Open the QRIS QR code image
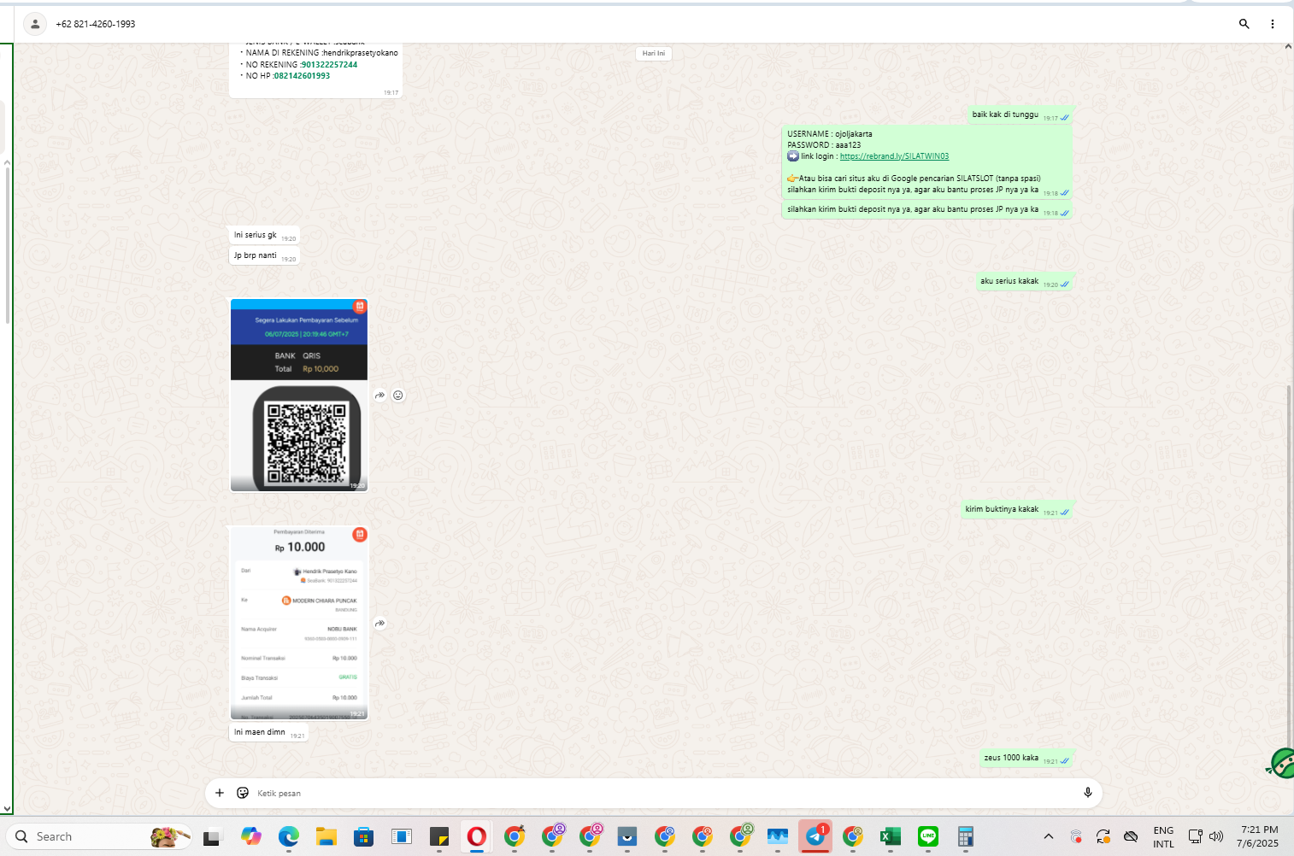The image size is (1294, 856). (299, 395)
